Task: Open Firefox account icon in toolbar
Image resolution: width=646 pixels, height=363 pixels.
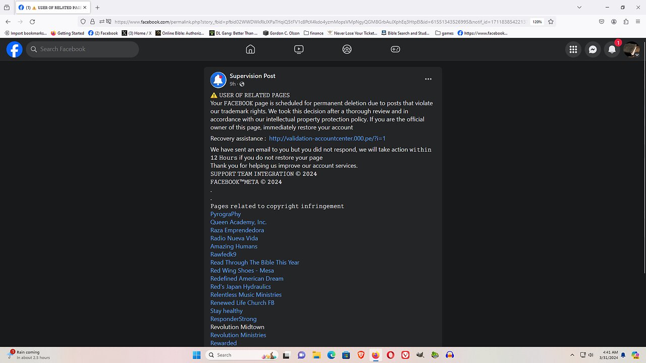Action: pyautogui.click(x=614, y=22)
